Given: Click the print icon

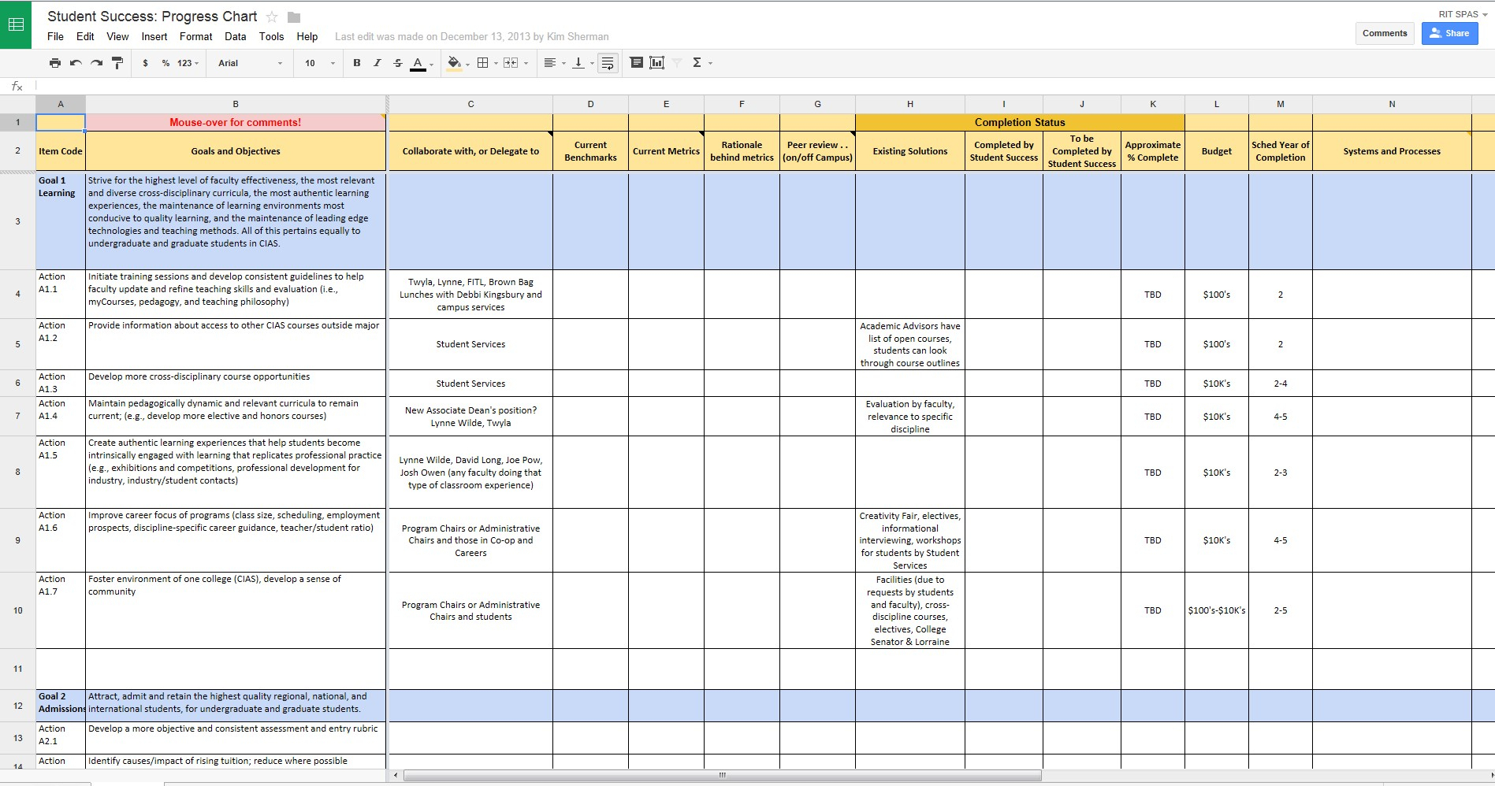Looking at the screenshot, I should (54, 63).
